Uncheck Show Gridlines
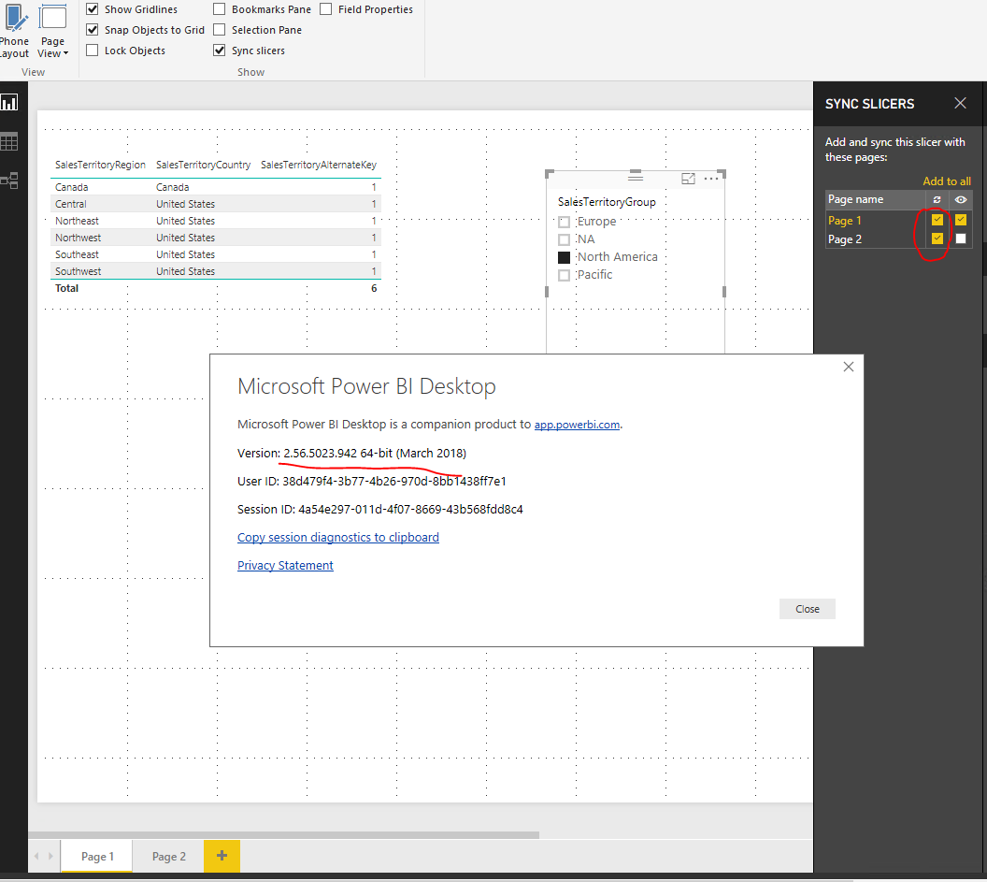 [x=93, y=8]
